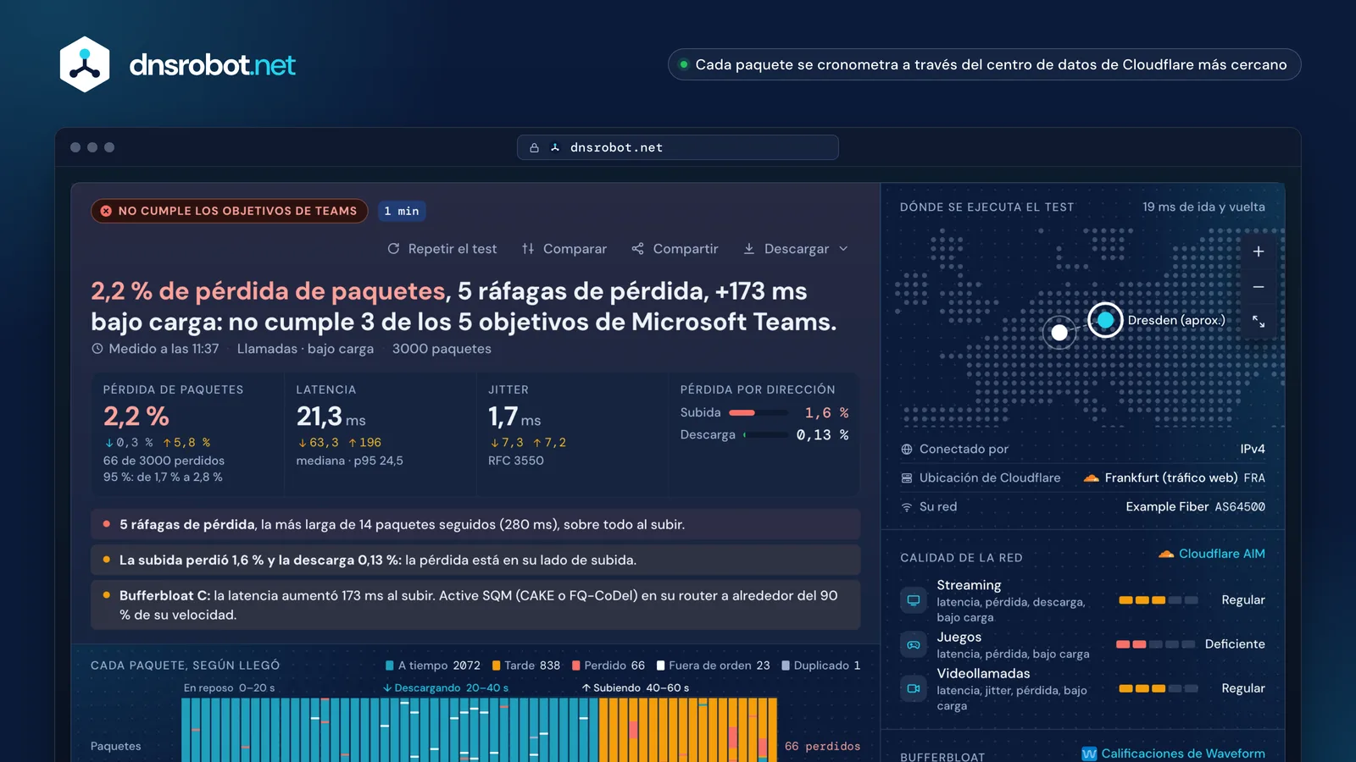1356x762 pixels.
Task: Click the server icon beside Ubicación de Cloudflare
Action: point(907,478)
